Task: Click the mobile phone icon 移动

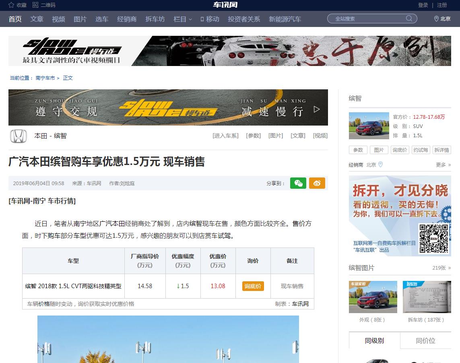Action: 202,19
